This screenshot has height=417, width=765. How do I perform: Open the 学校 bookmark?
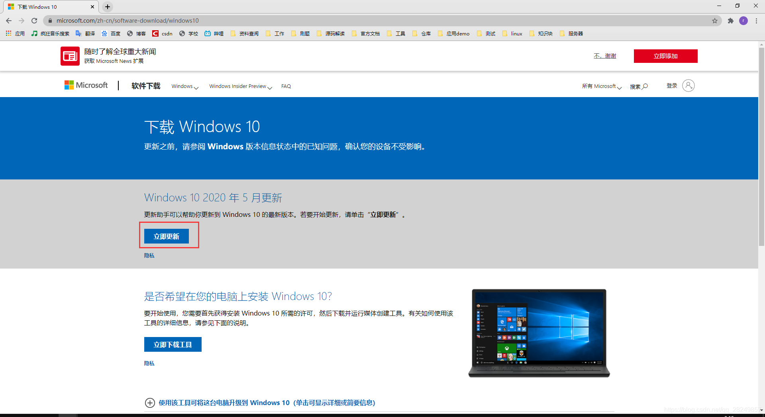pos(188,33)
